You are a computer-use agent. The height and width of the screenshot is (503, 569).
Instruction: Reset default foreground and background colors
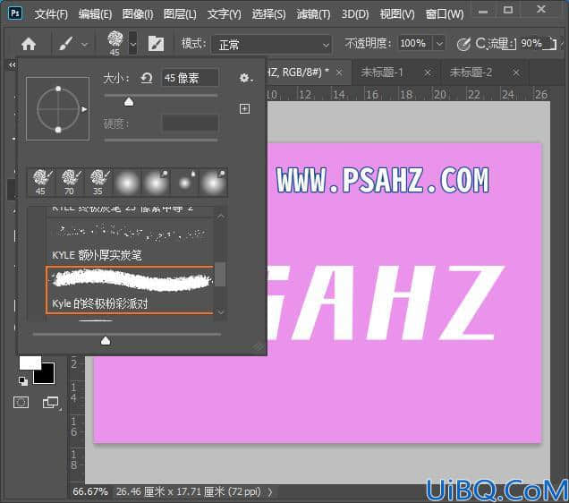[23, 380]
